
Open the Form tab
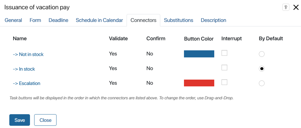(35, 20)
